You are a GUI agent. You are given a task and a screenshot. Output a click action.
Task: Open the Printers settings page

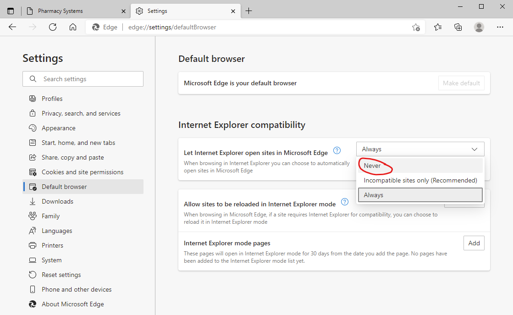tap(52, 245)
